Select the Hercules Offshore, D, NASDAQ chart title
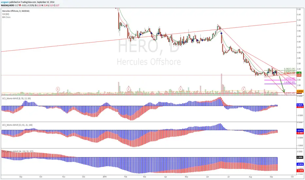 pyautogui.click(x=16, y=11)
